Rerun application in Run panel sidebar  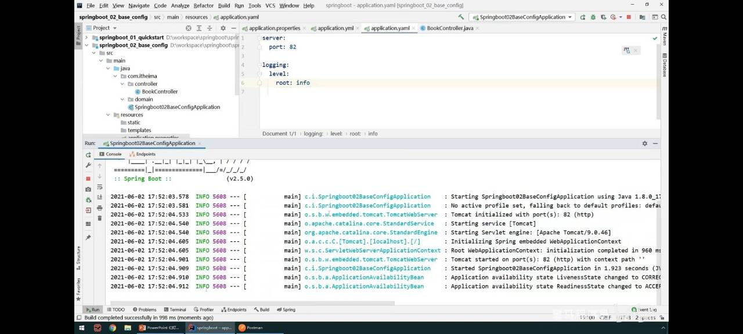pos(88,155)
